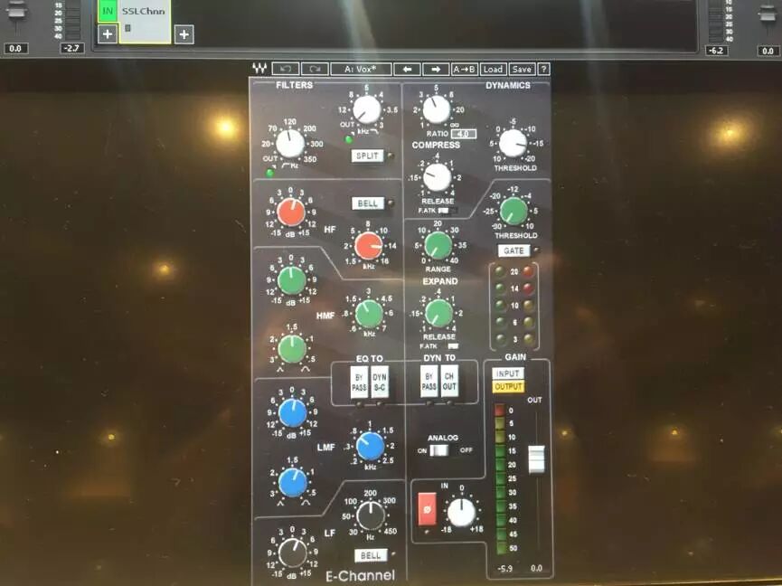782x586 pixels.
Task: Select the SSLChnn plugin slot
Action: (x=146, y=22)
